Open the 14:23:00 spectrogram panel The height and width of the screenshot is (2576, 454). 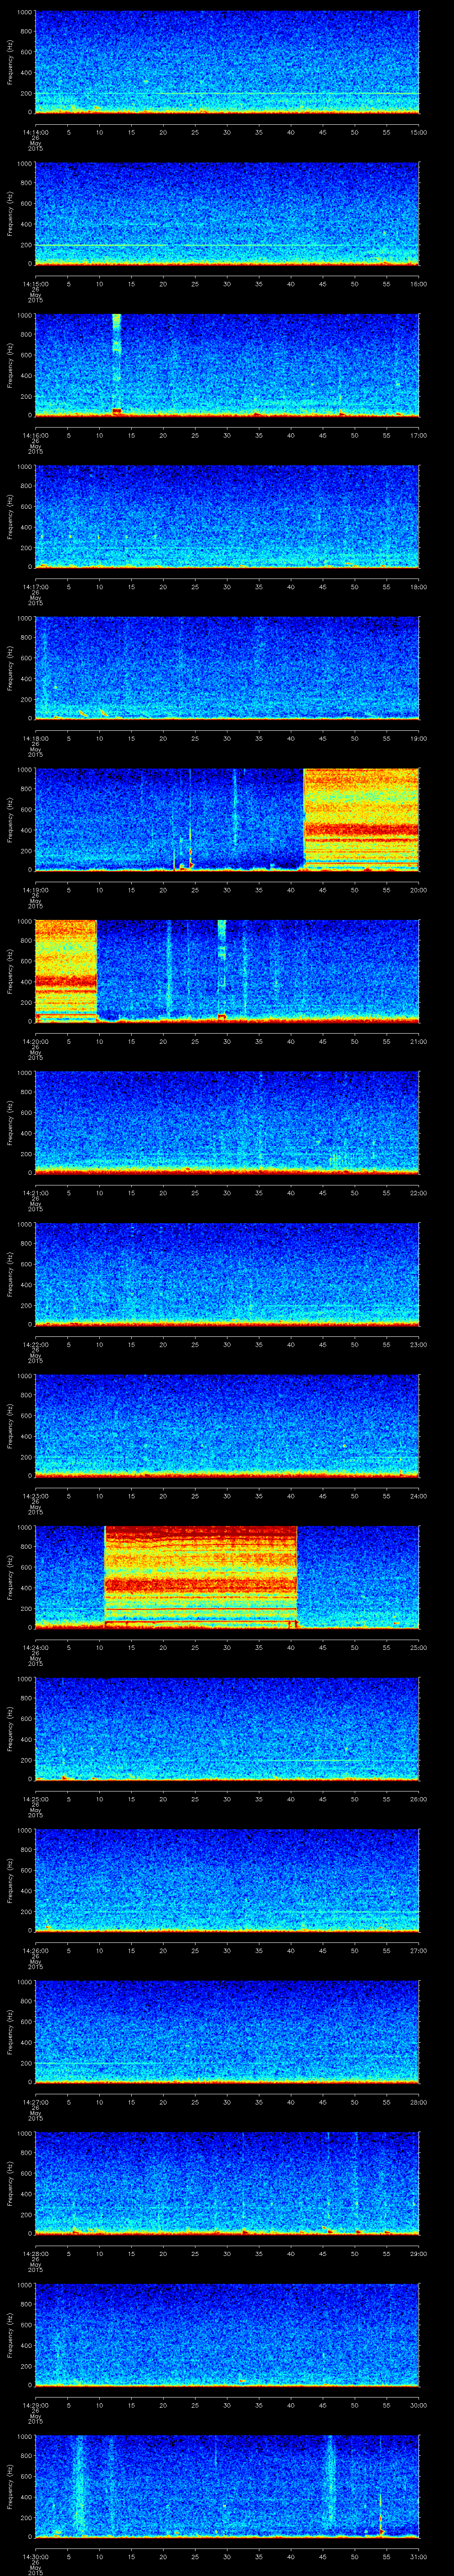pos(227,1426)
